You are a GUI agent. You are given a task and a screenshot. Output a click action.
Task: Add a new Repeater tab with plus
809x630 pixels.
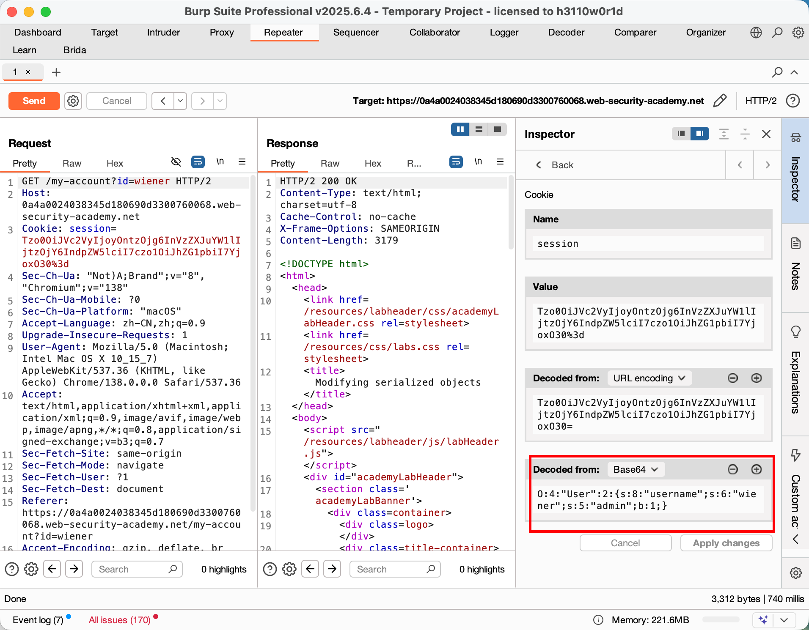[x=56, y=72]
